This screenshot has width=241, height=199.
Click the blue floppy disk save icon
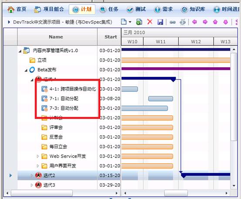(160, 22)
